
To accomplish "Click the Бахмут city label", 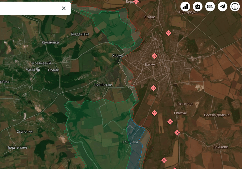I will point(151,65).
